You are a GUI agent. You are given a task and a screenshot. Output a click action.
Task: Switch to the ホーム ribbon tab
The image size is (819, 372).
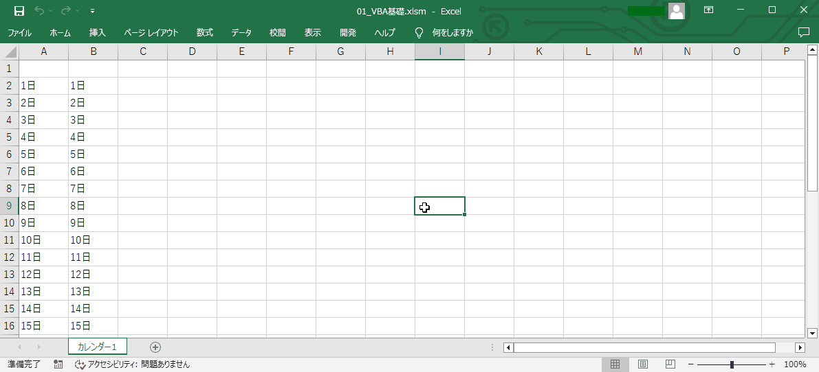click(x=60, y=33)
